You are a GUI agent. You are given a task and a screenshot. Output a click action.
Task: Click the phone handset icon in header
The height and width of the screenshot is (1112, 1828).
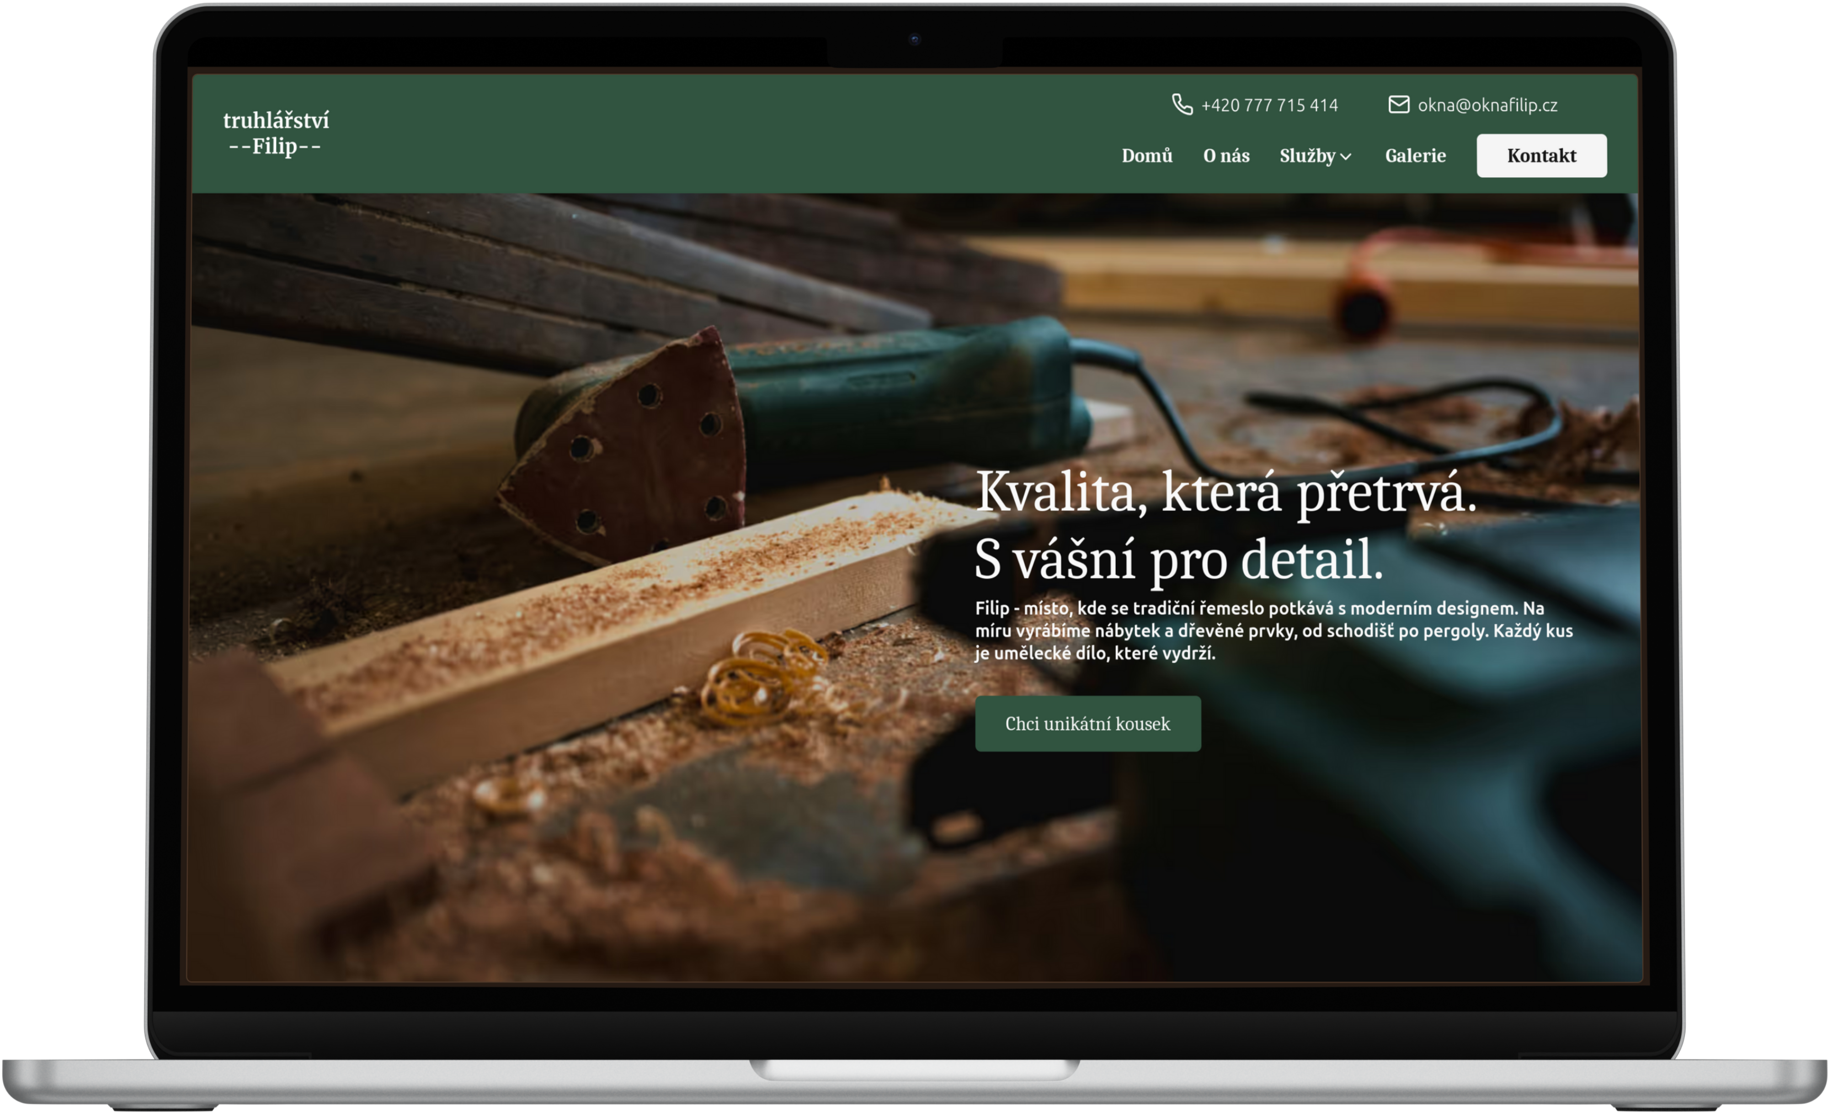pos(1182,105)
